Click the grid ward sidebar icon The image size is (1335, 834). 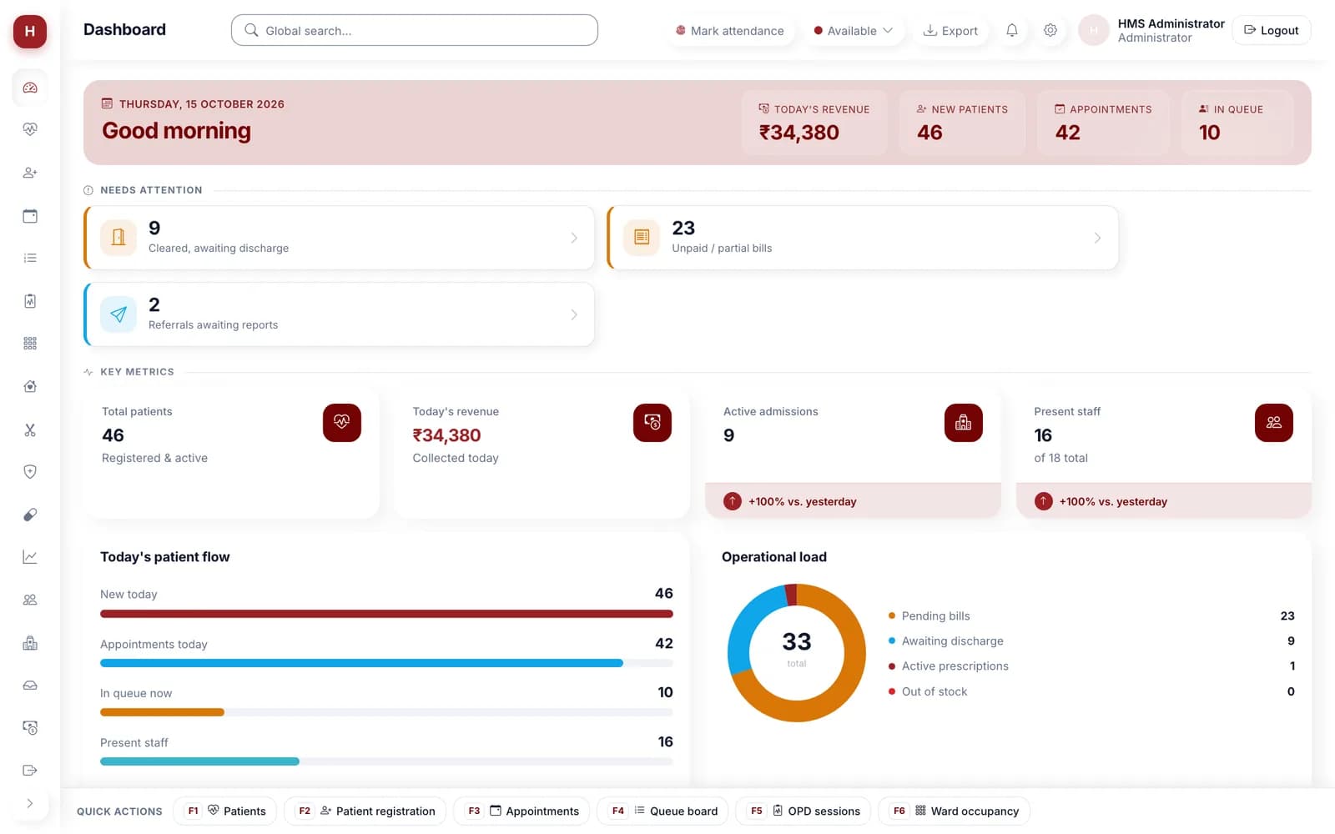[30, 344]
